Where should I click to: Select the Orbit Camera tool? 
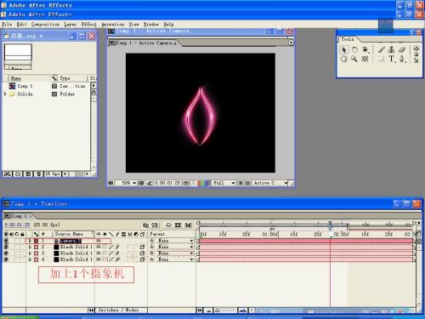(x=365, y=50)
